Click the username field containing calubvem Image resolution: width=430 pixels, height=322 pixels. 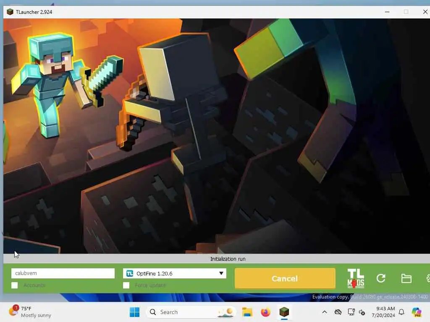63,273
